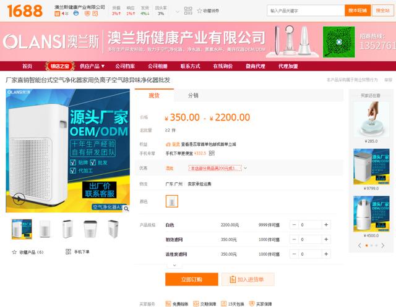Select the third product thumbnail
The width and height of the screenshot is (396, 307).
[67, 229]
